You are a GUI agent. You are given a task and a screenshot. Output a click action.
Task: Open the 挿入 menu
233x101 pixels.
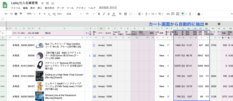40,8
